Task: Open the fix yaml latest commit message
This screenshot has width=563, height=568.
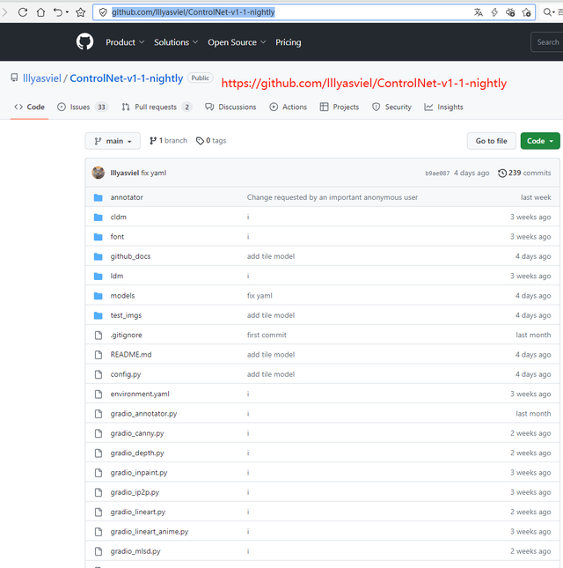Action: pos(153,173)
